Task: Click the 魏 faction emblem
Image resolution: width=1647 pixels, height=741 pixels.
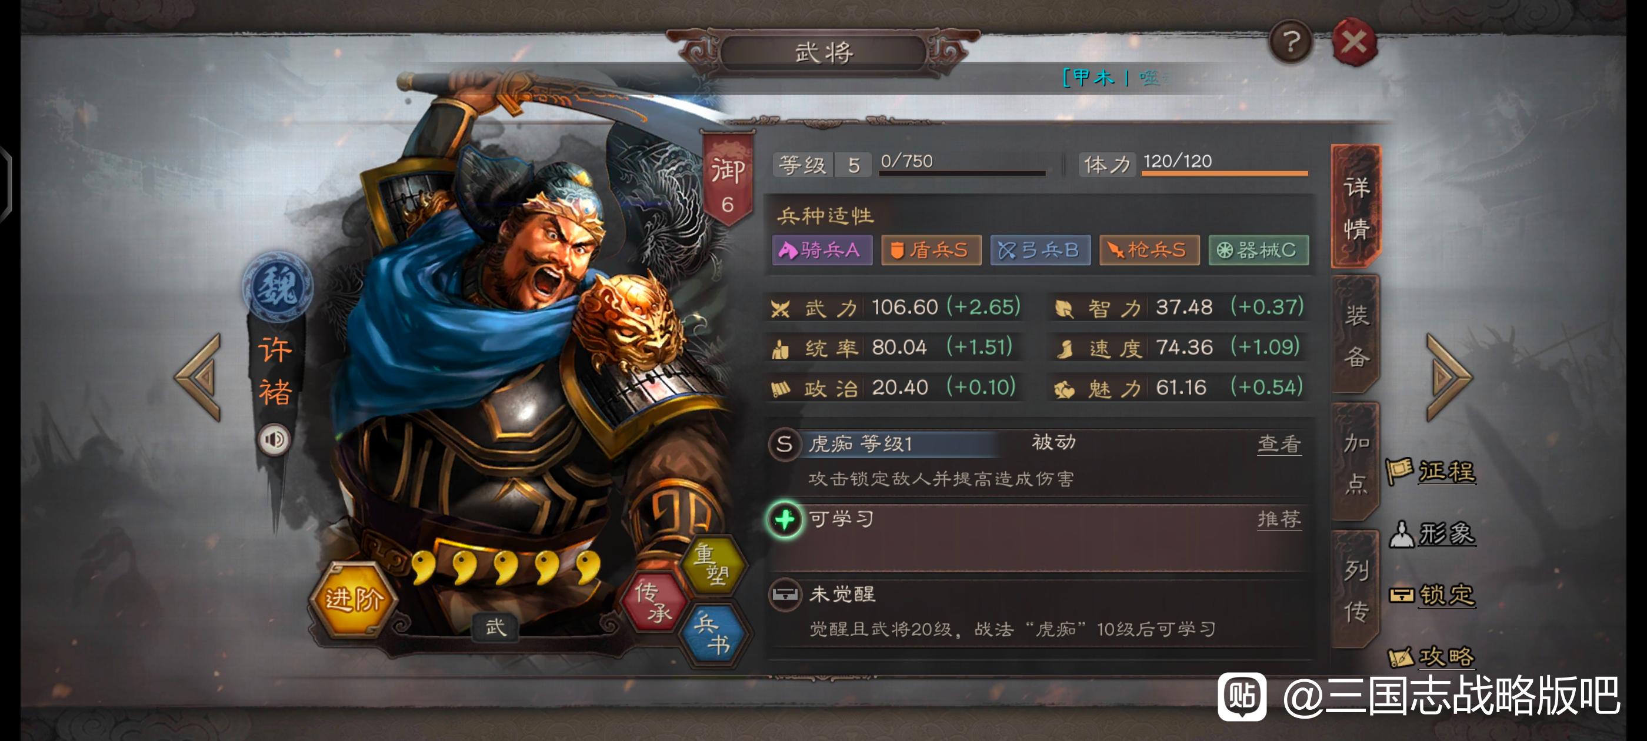Action: point(278,286)
